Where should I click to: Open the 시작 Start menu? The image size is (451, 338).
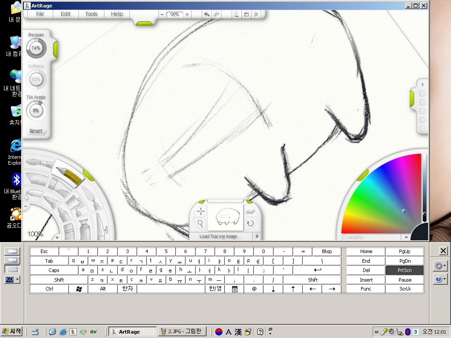[x=11, y=331]
